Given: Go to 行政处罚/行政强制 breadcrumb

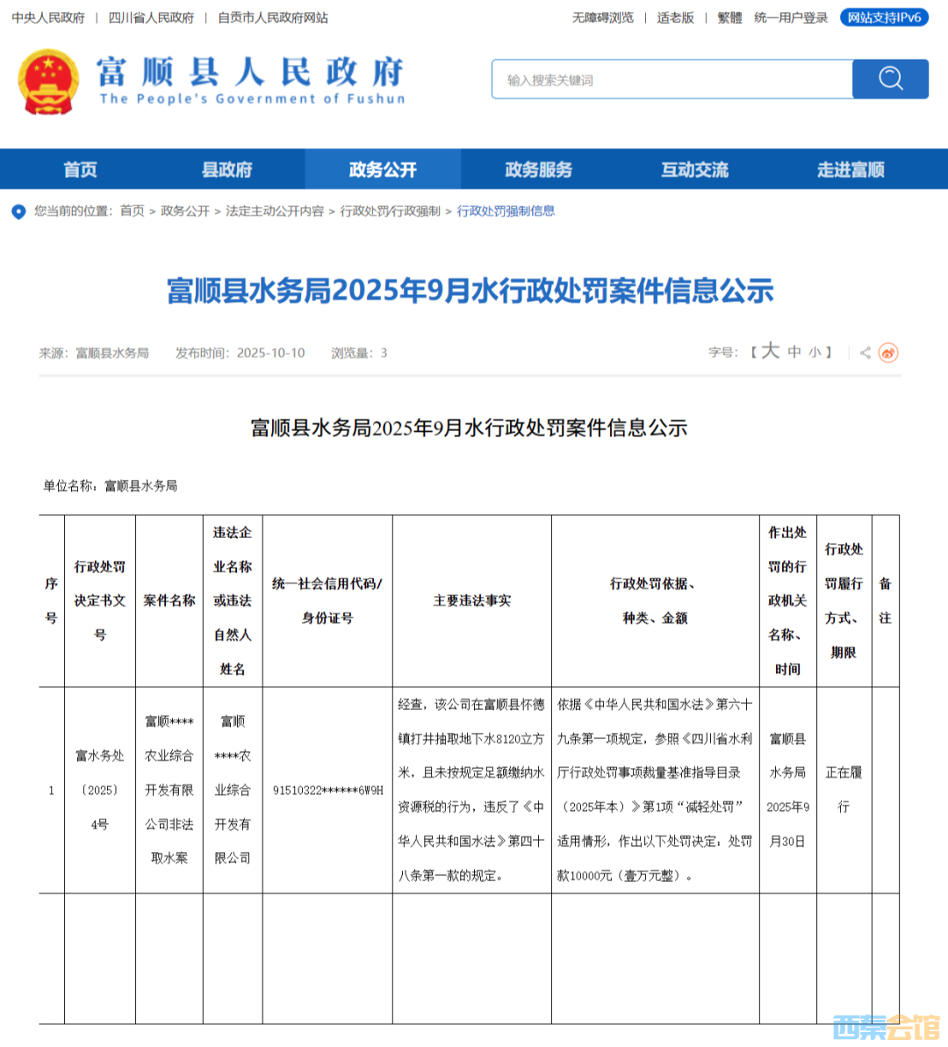Looking at the screenshot, I should 391,212.
